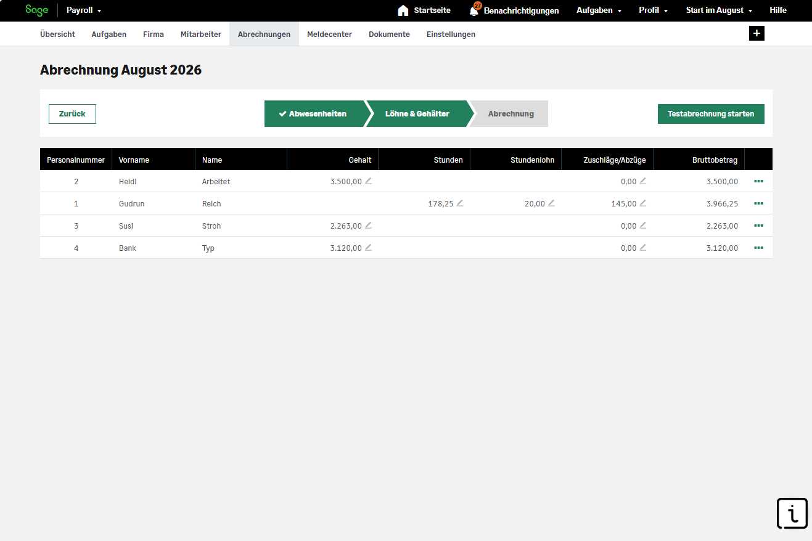This screenshot has height=541, width=812.
Task: Switch to the Meldecenter tab
Action: click(329, 35)
